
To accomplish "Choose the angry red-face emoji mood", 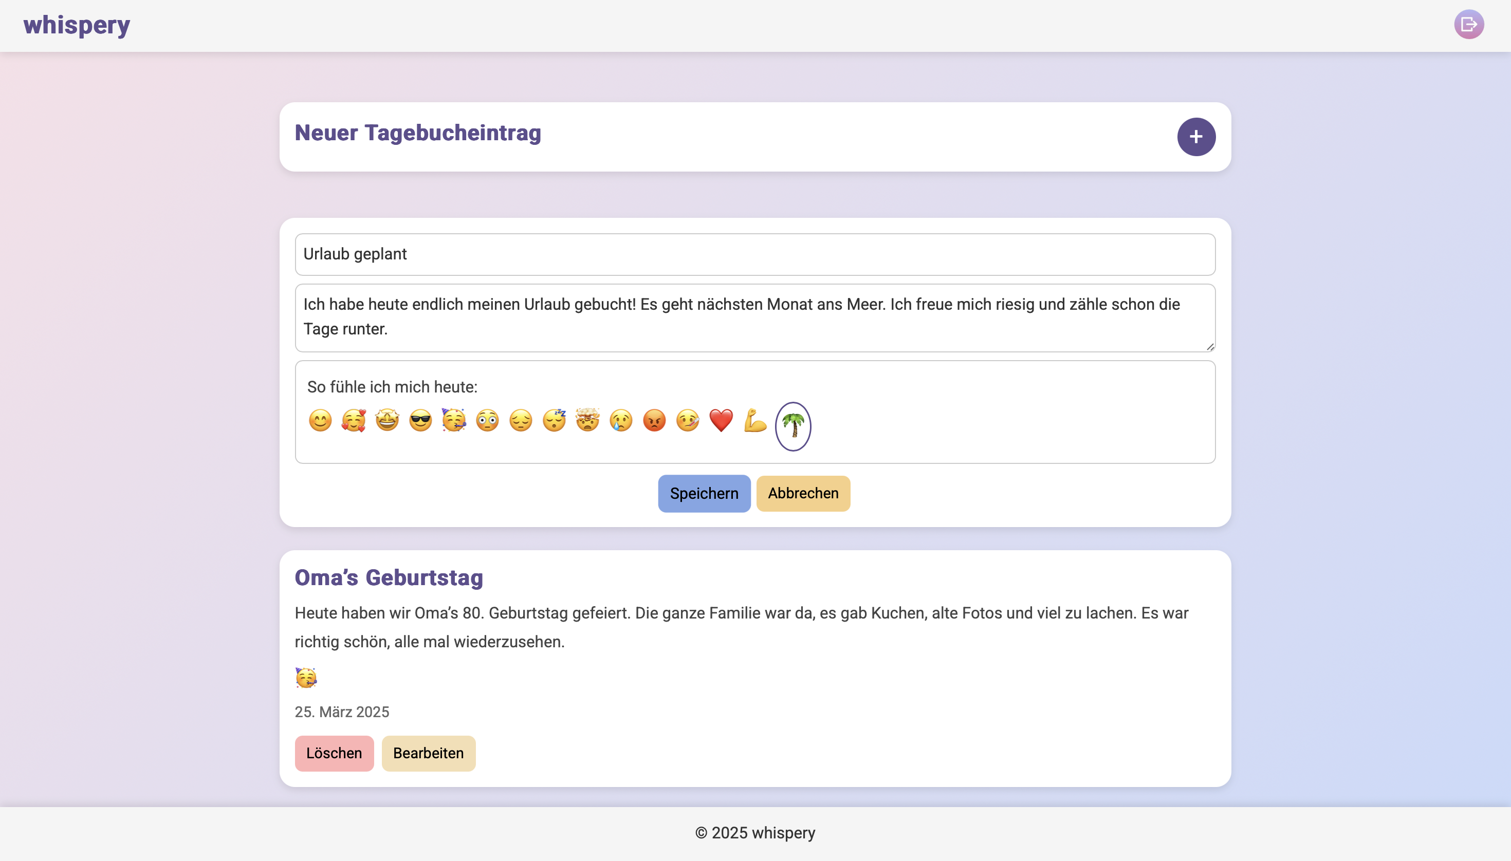I will click(654, 420).
